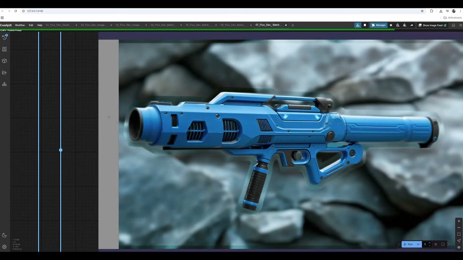Open the hamburger menu in ComfyUI toolbar
Viewport: 463px width, 260px height.
click(x=460, y=25)
